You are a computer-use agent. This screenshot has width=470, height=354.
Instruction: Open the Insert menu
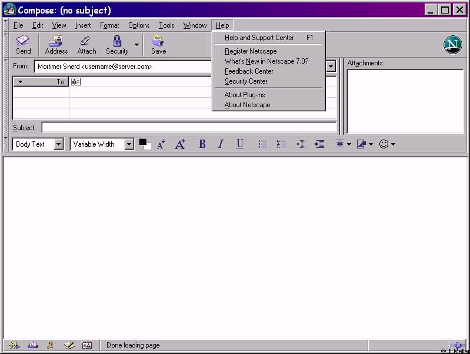pyautogui.click(x=83, y=25)
